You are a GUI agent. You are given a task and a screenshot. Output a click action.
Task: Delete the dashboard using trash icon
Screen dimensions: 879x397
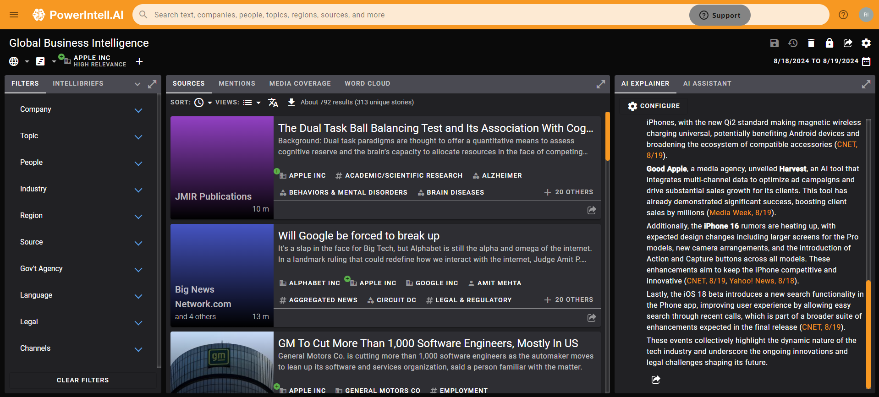pos(811,43)
